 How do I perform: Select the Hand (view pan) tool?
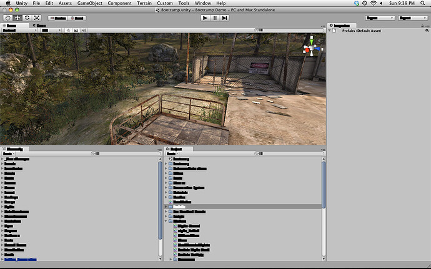click(x=7, y=18)
